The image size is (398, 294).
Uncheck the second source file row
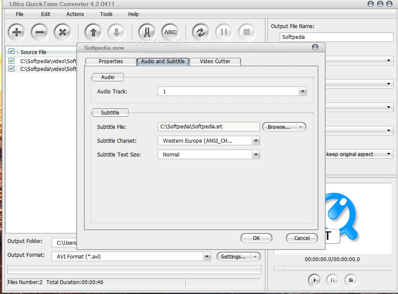pyautogui.click(x=11, y=69)
